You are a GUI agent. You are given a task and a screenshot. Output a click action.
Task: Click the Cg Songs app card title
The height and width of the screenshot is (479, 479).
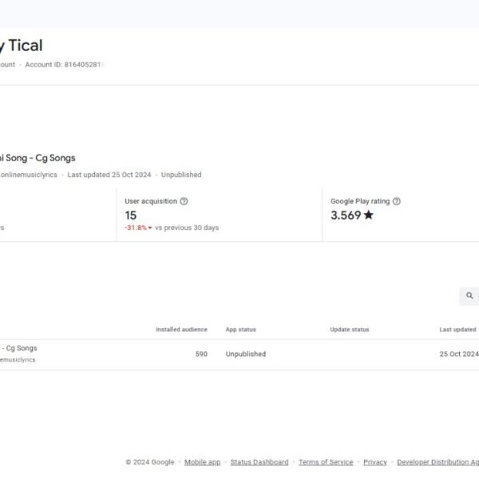pyautogui.click(x=38, y=158)
